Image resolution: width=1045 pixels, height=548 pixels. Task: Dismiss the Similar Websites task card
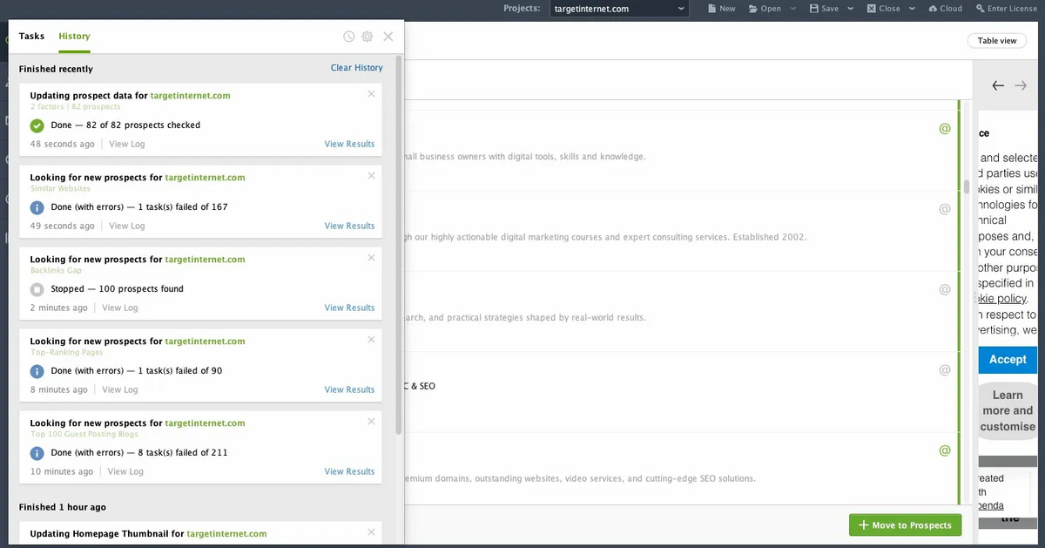coord(372,175)
